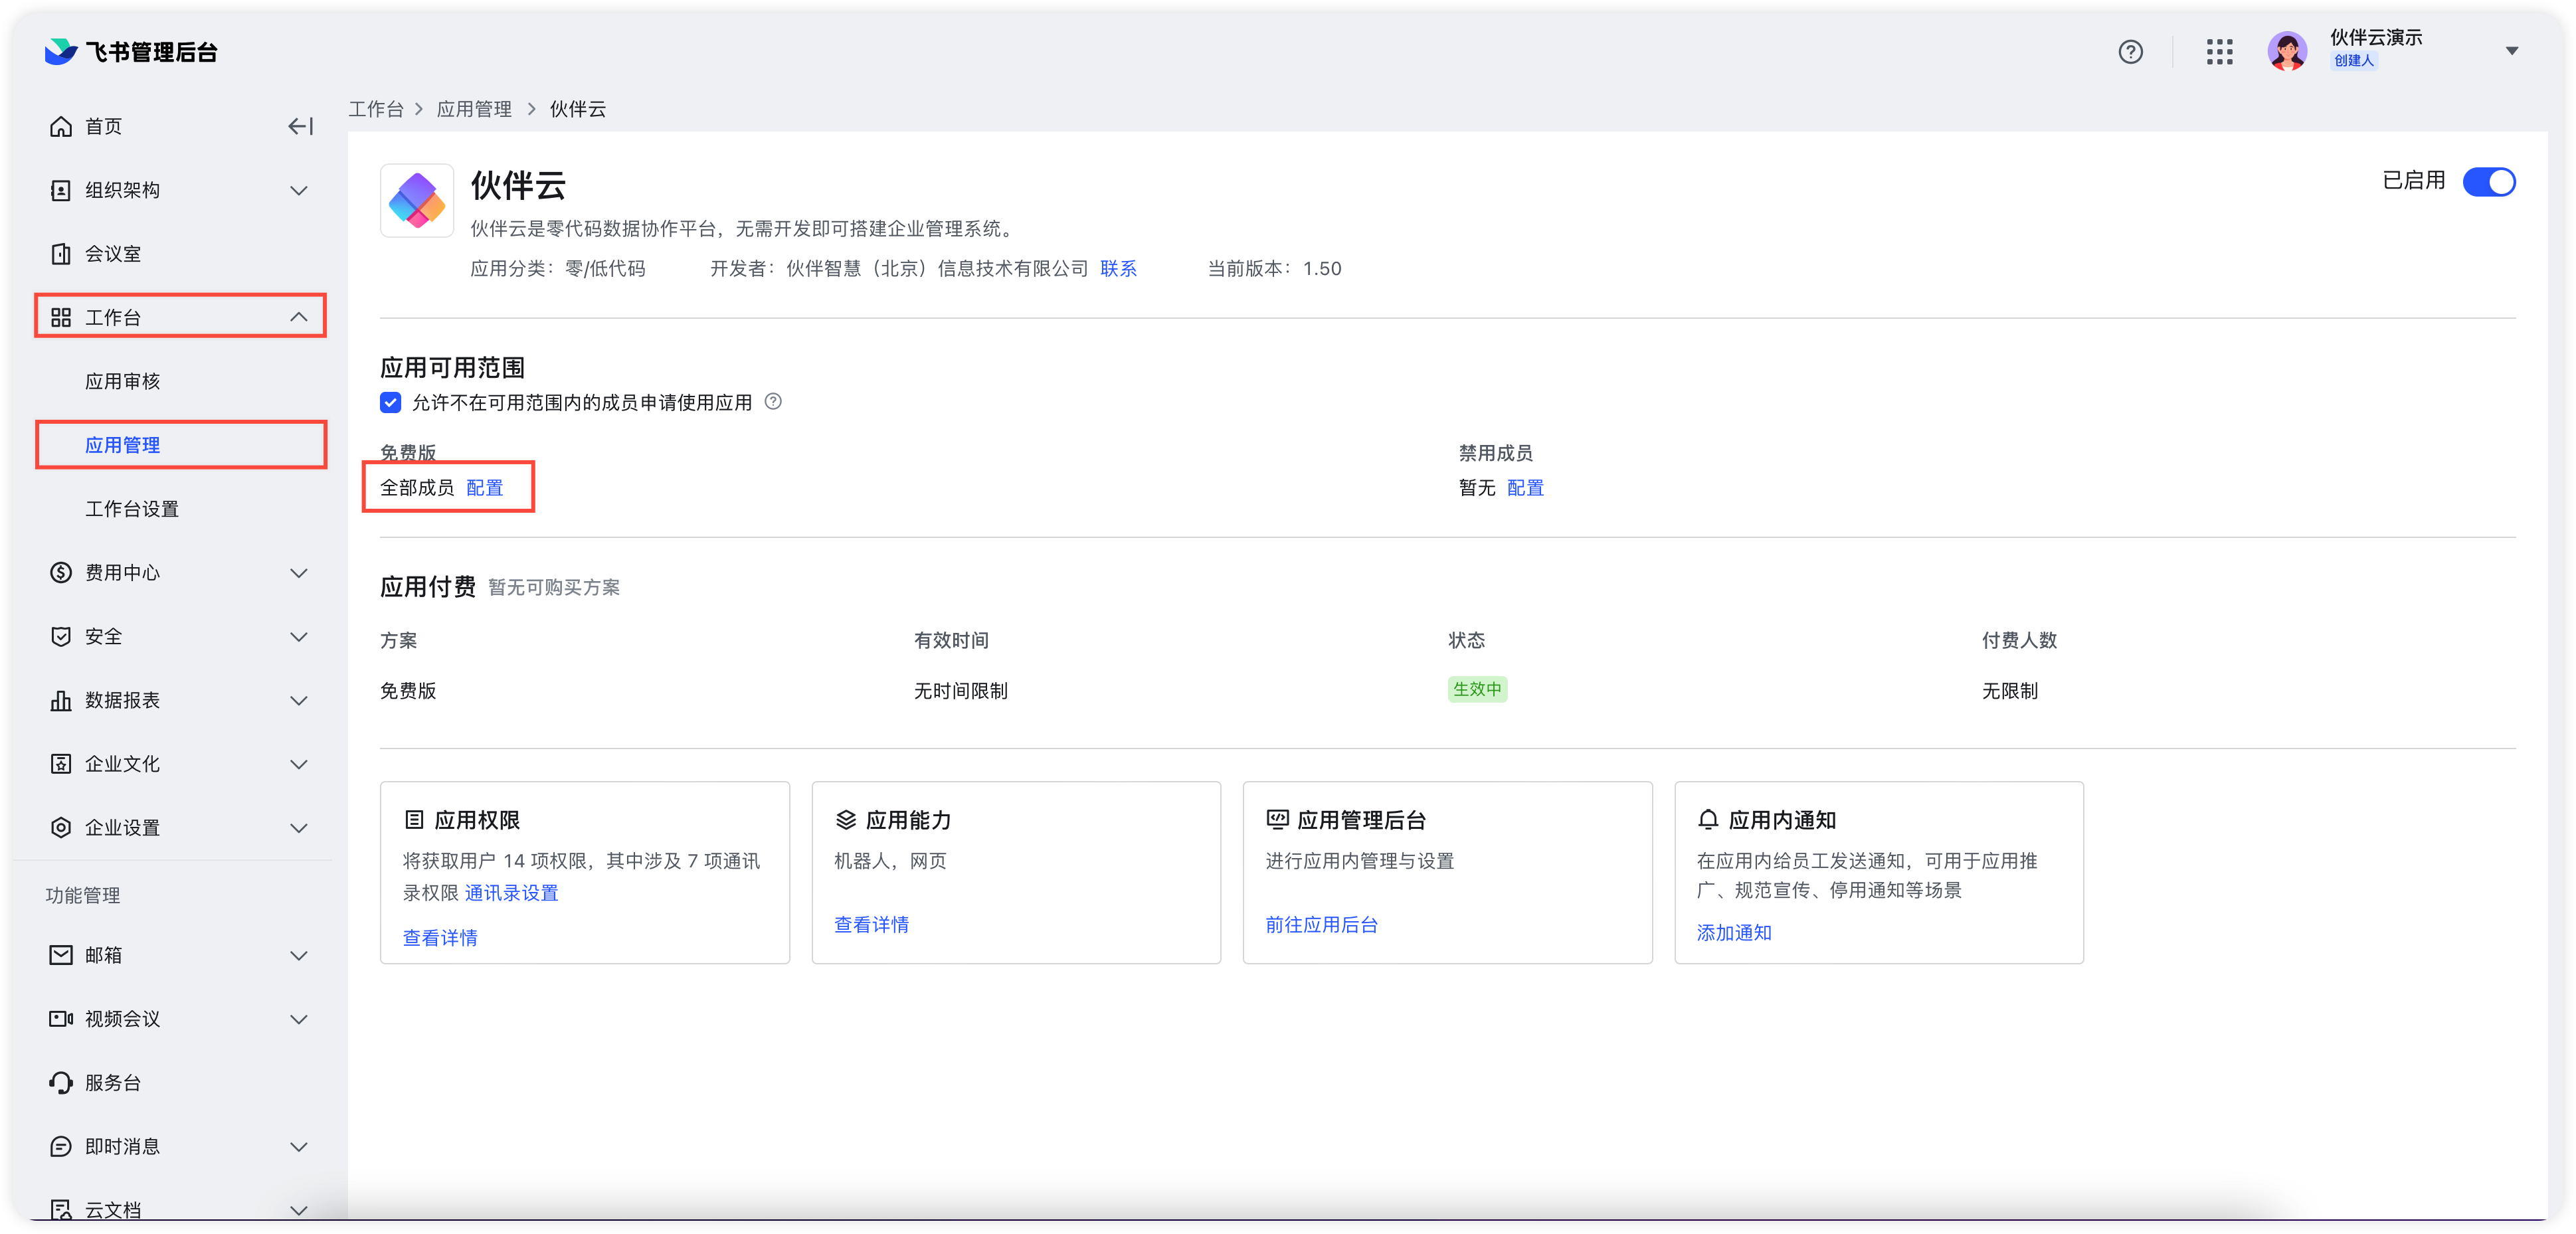The width and height of the screenshot is (2576, 1234).
Task: Click the 生效中 status badge
Action: click(1477, 689)
